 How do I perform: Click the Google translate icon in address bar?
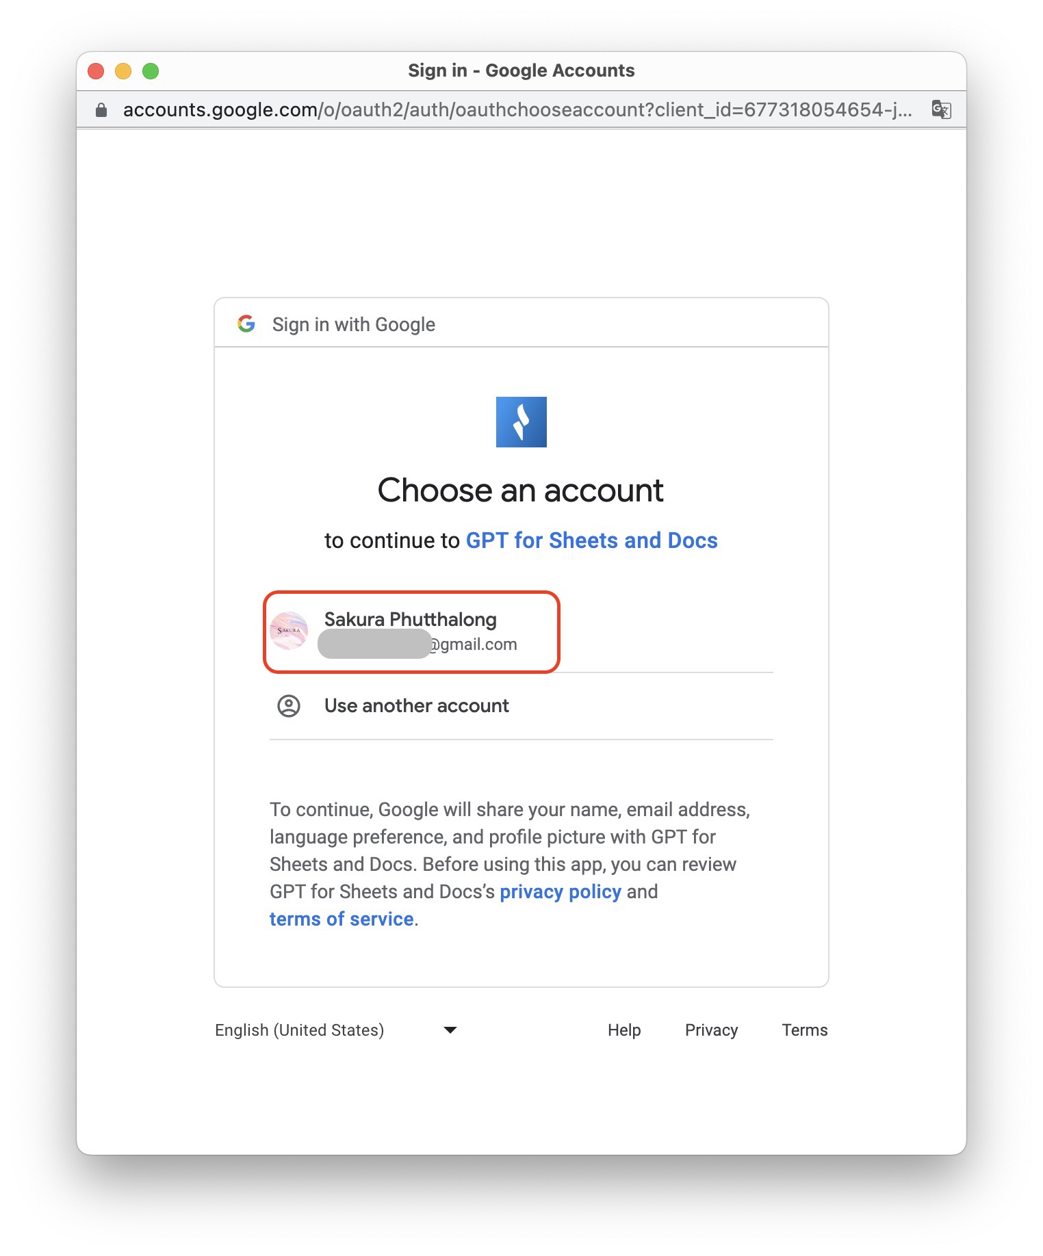click(941, 109)
